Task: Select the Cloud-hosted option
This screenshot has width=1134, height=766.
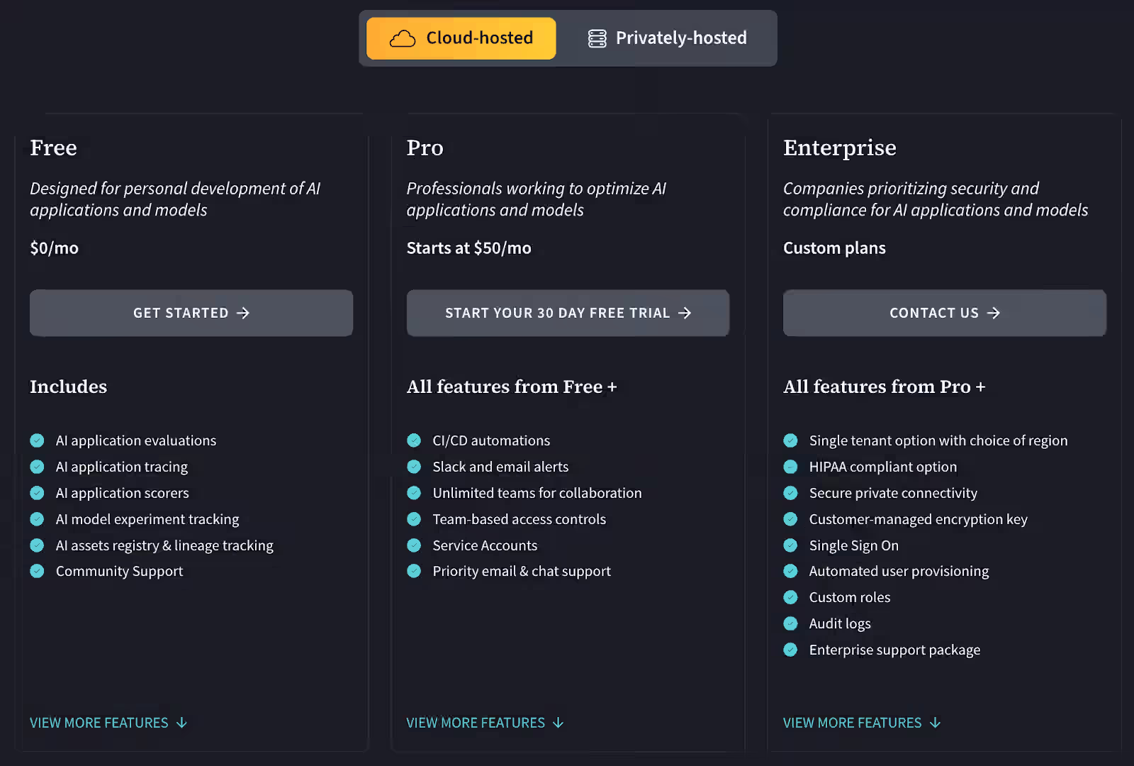Action: click(x=461, y=38)
